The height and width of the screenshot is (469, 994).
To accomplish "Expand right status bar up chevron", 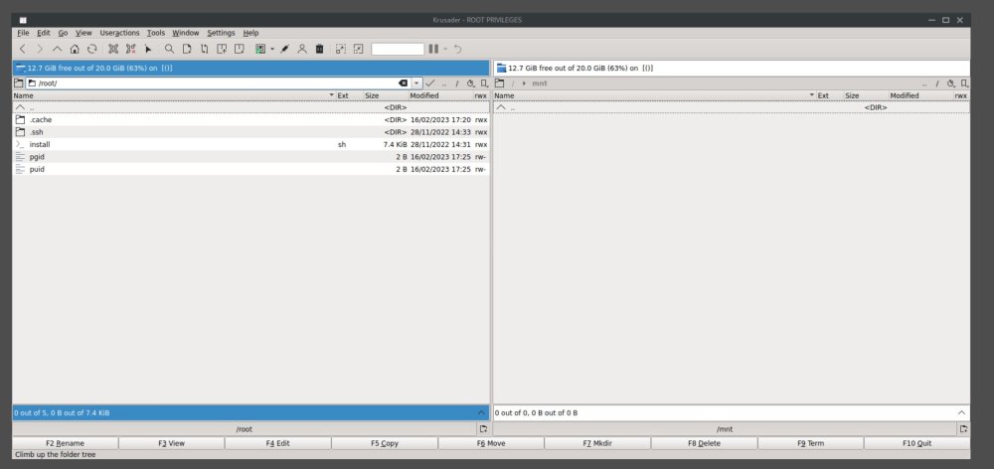I will pos(962,412).
